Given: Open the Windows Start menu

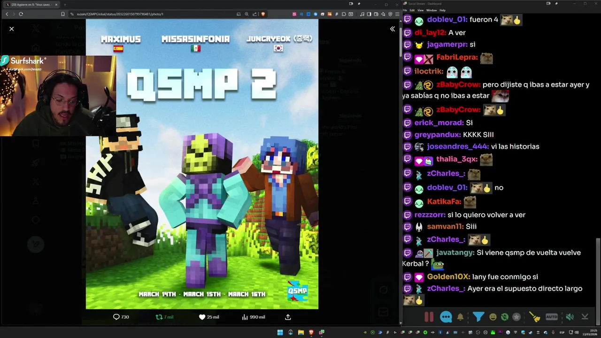Looking at the screenshot, I should click(280, 332).
